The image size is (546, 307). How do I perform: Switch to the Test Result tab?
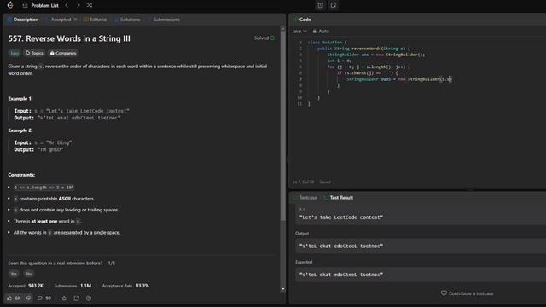click(339, 197)
